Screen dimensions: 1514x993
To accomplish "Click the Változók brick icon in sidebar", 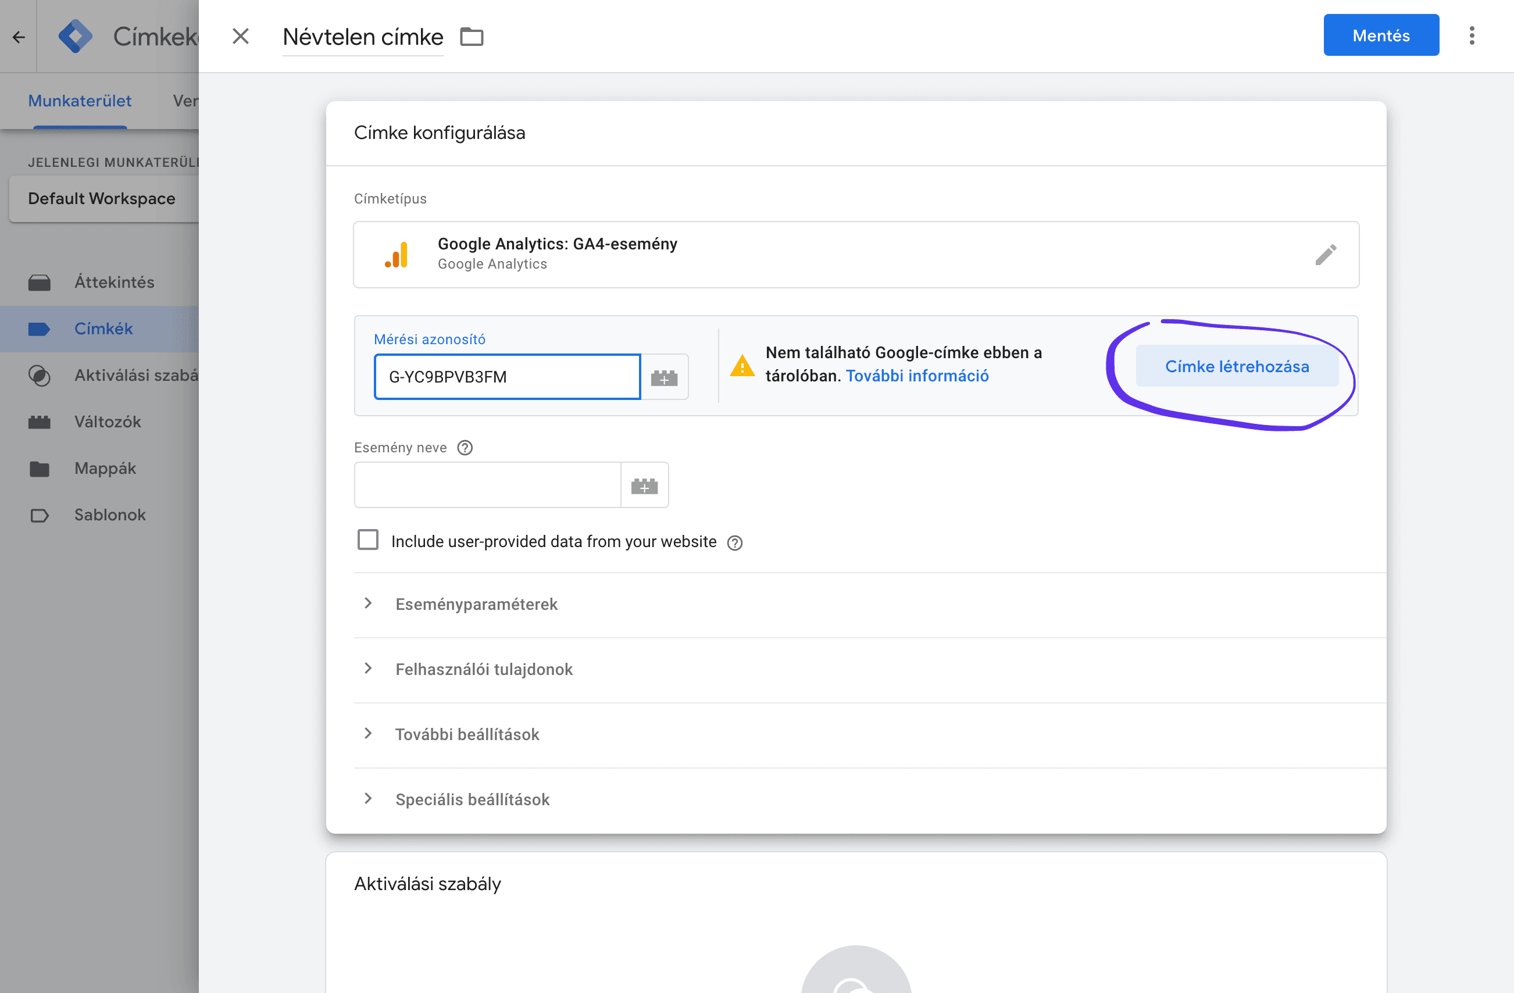I will pyautogui.click(x=40, y=422).
